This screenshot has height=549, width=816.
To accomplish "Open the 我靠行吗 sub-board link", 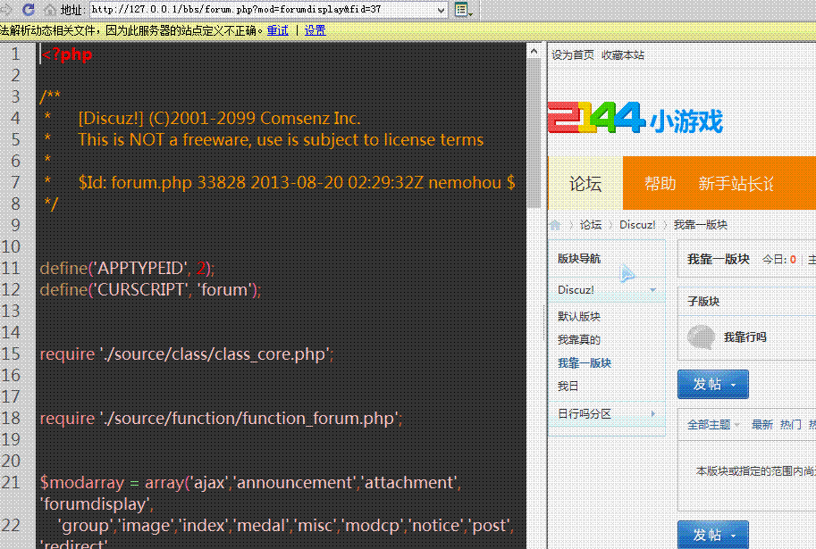I will [x=744, y=337].
